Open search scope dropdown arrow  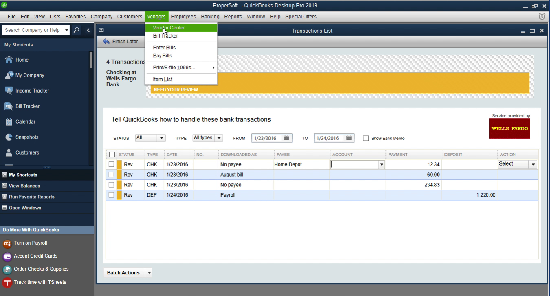(67, 30)
